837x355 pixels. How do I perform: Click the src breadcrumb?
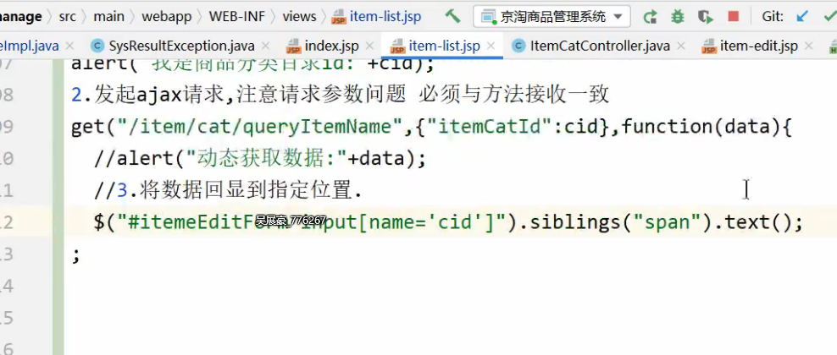(67, 17)
